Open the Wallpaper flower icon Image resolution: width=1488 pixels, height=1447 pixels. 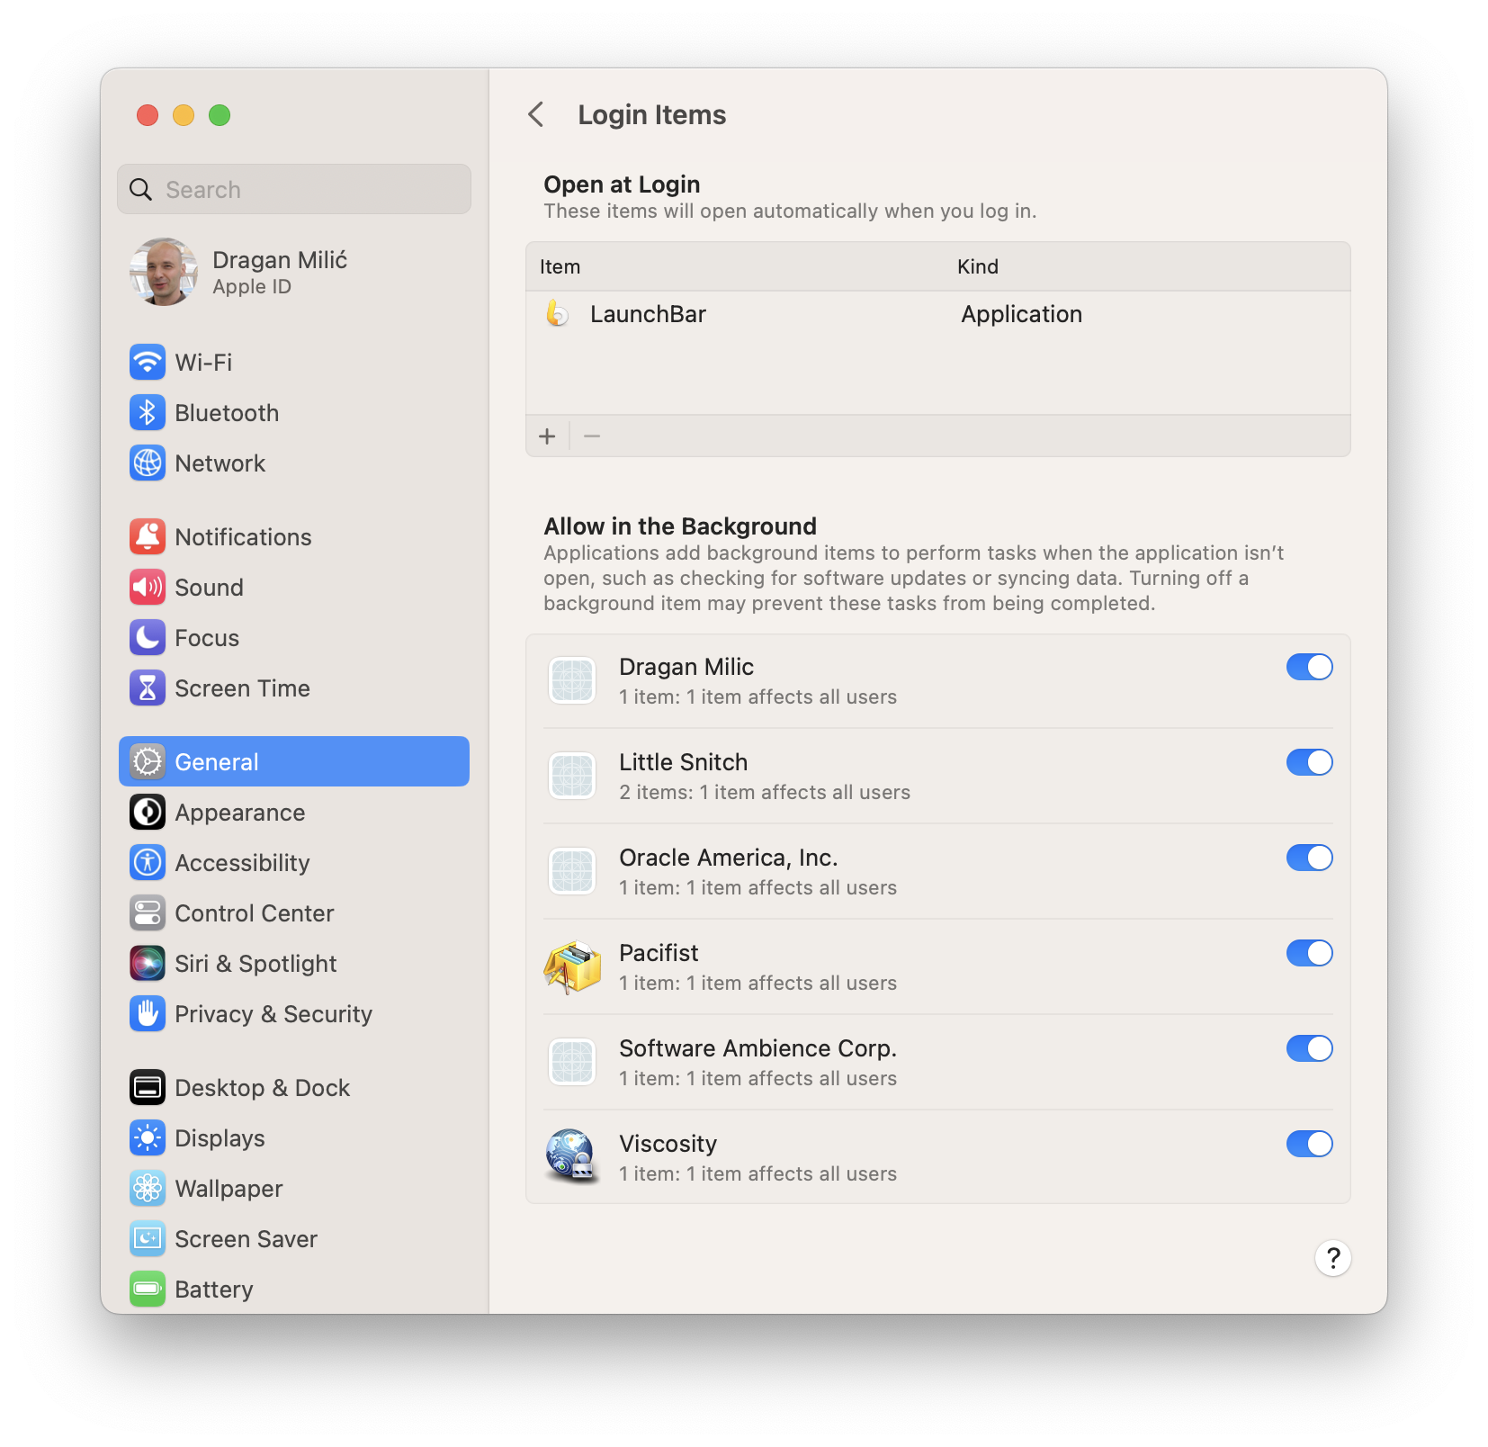click(x=148, y=1189)
